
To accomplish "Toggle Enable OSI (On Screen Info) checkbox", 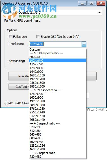I will 38,37.
